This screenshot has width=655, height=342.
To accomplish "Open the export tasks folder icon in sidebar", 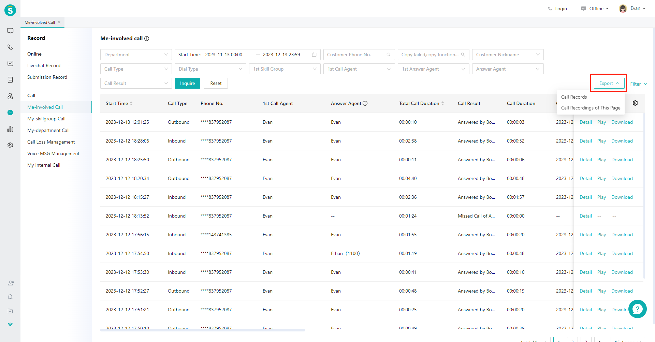I will click(x=10, y=311).
